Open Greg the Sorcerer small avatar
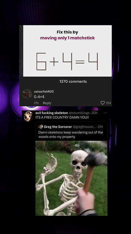131x234 pixels. [x=40, y=127]
